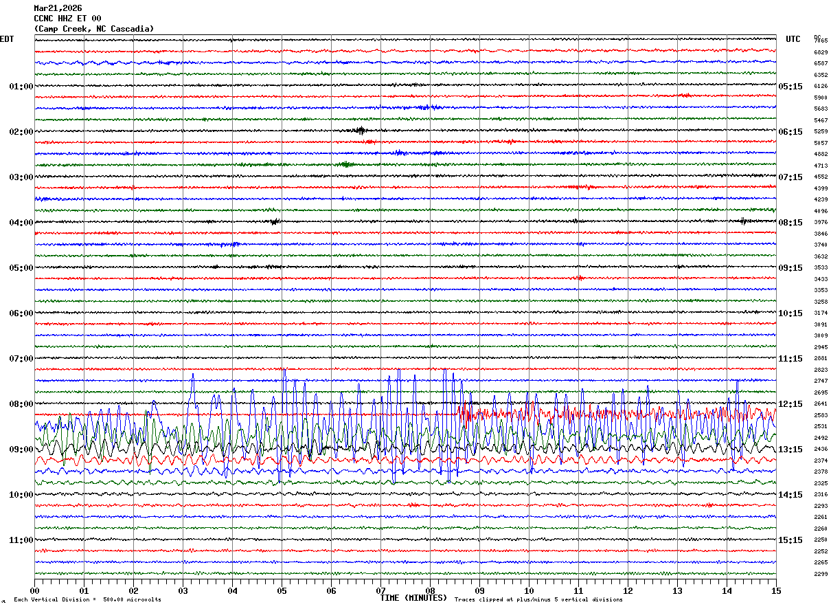This screenshot has width=831, height=609.
Task: Click the Mar21,2026 date header
Action: pos(58,8)
